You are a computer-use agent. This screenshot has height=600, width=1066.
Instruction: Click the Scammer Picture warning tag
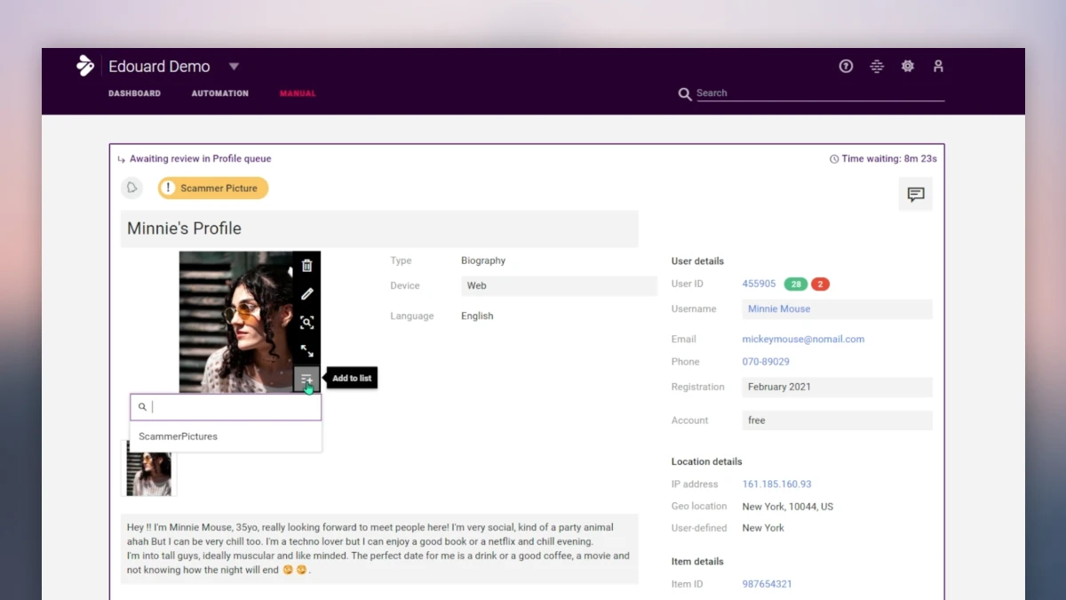(213, 188)
